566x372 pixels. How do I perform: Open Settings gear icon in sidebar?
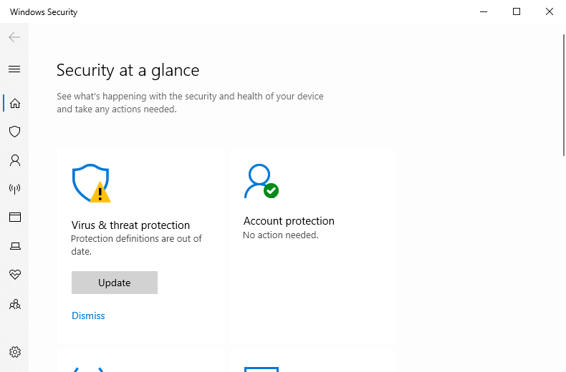(15, 352)
